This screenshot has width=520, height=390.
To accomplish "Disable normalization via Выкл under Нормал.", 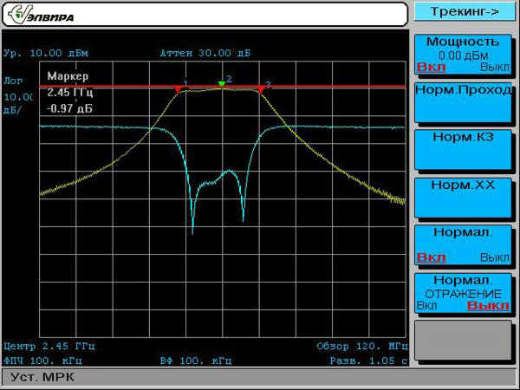I will tap(495, 257).
